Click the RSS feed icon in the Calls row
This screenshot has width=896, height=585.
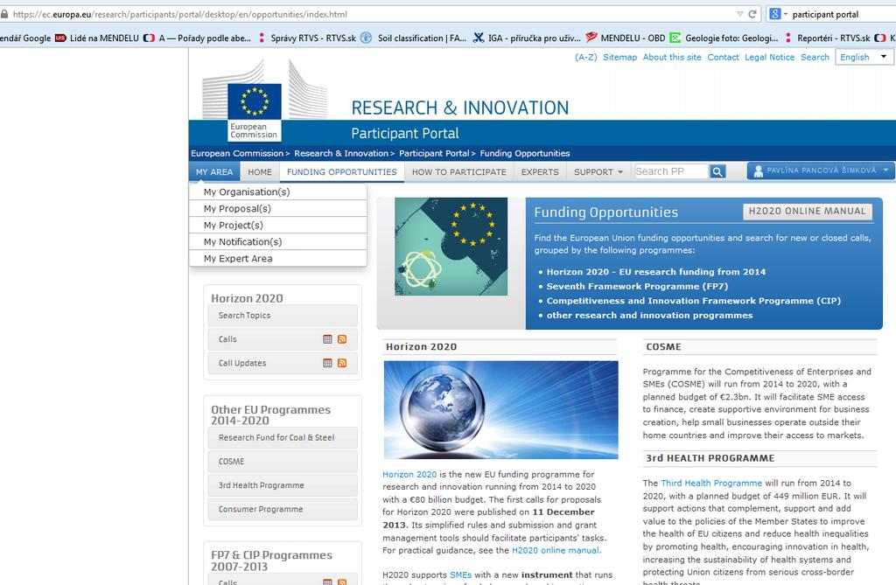pyautogui.click(x=342, y=339)
